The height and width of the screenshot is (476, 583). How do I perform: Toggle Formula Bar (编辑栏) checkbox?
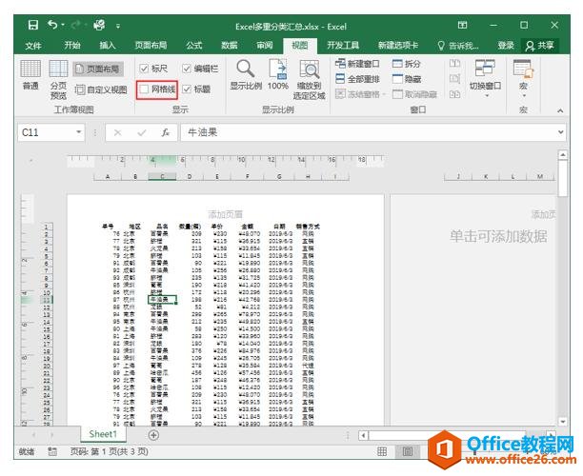point(187,69)
